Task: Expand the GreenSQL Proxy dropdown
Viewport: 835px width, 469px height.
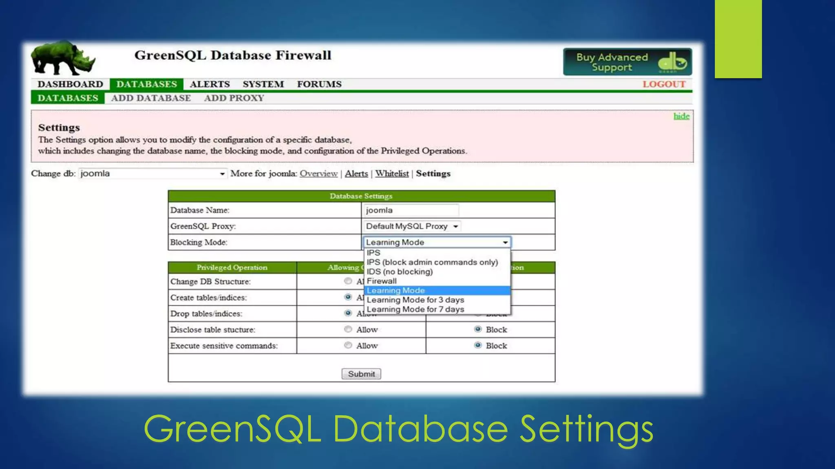Action: (x=412, y=226)
